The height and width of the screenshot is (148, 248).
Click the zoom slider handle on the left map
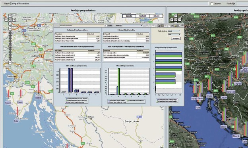(x=10, y=47)
